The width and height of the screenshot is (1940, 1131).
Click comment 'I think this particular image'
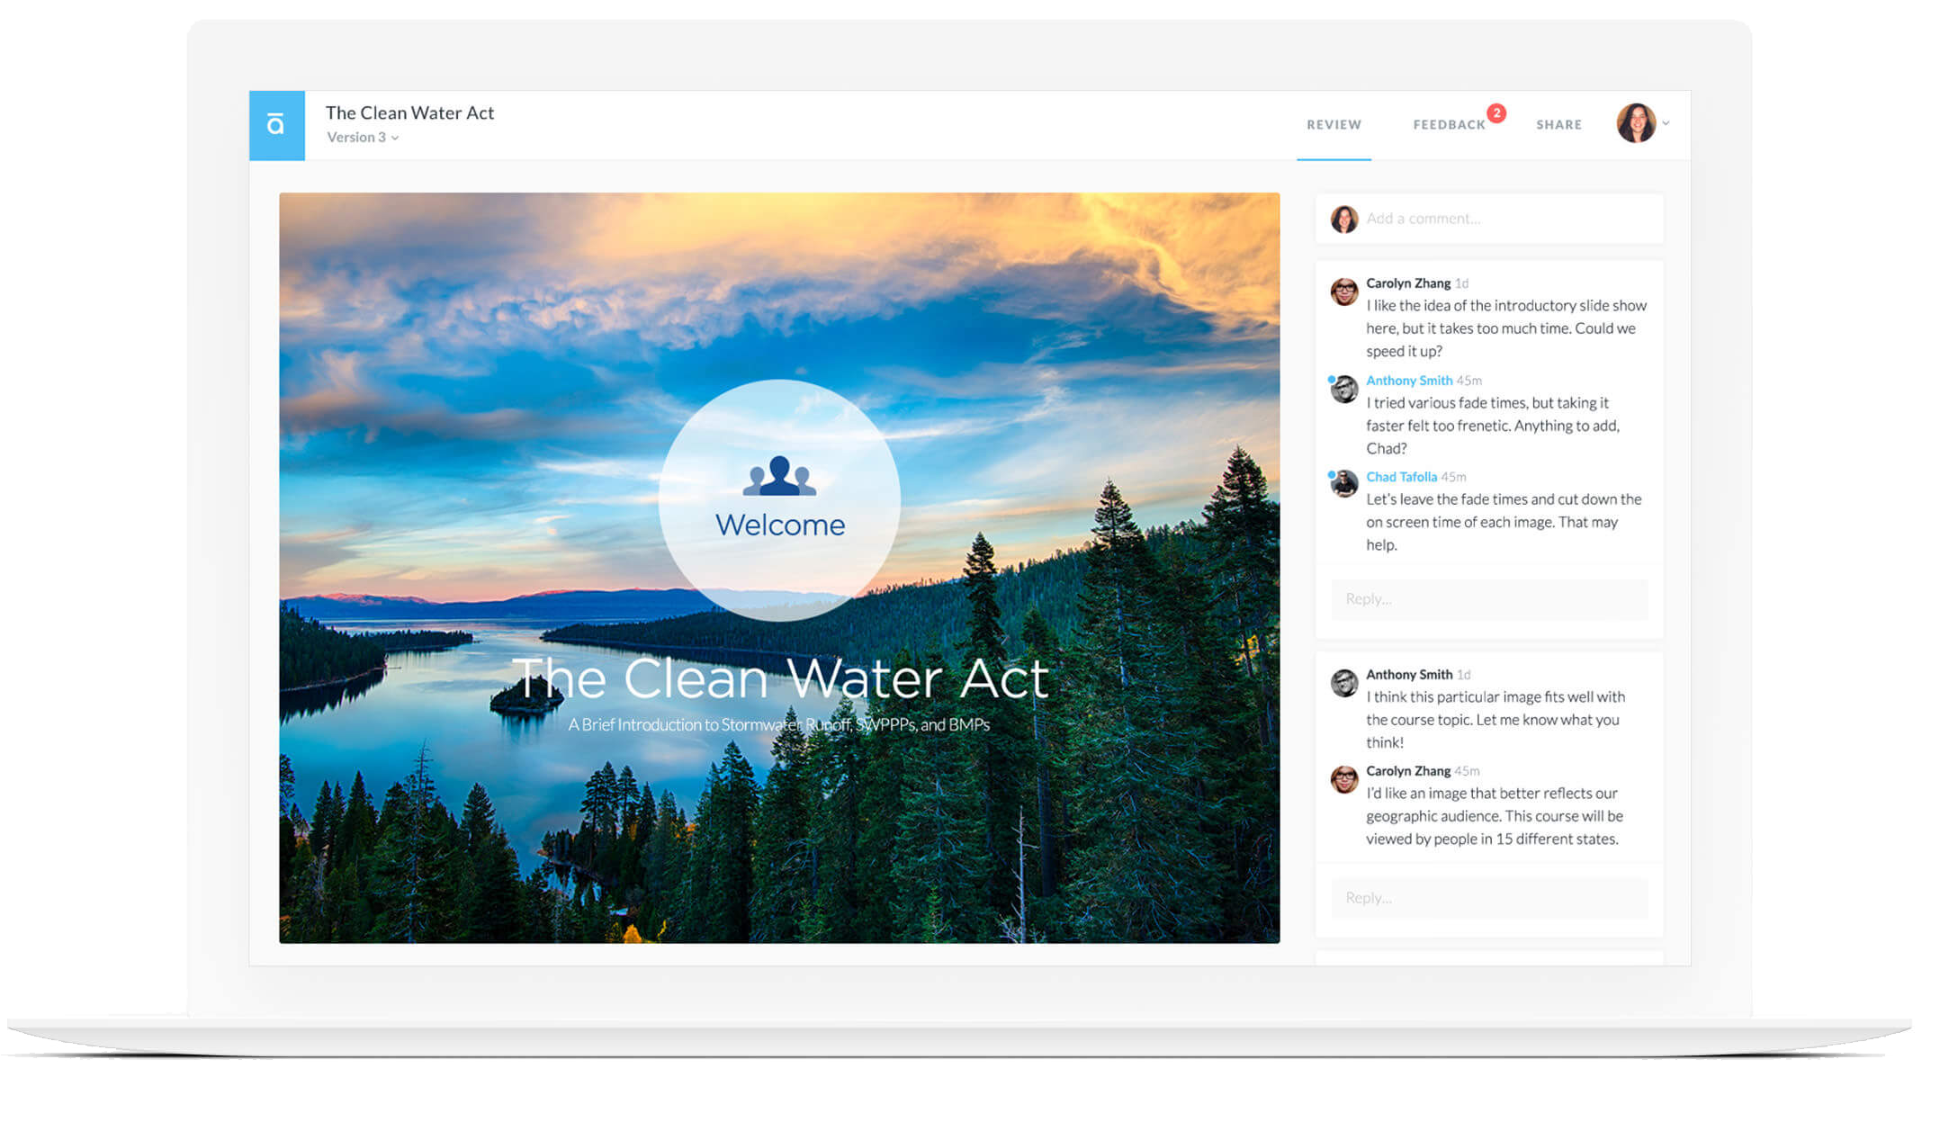[1495, 720]
